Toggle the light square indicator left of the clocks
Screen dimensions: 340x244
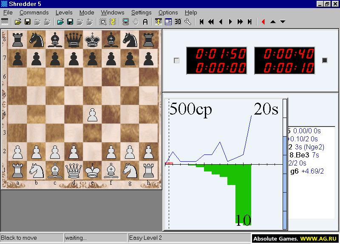click(x=177, y=60)
